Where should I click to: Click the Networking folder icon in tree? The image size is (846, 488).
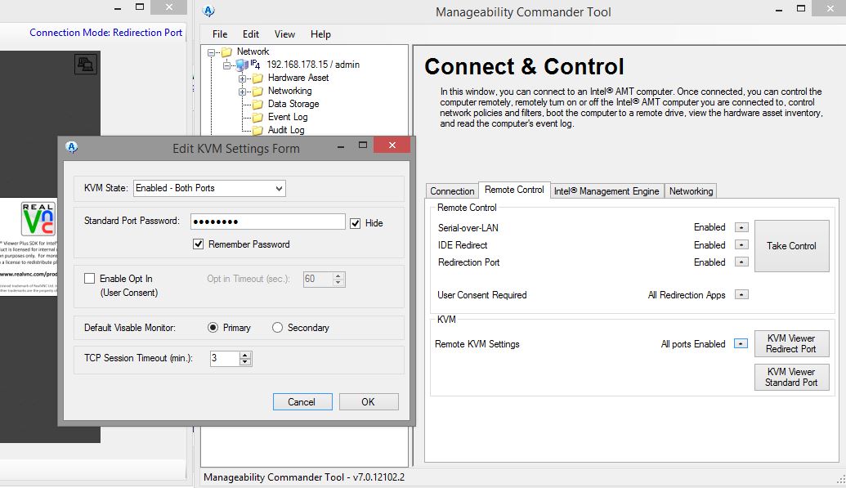pos(258,92)
